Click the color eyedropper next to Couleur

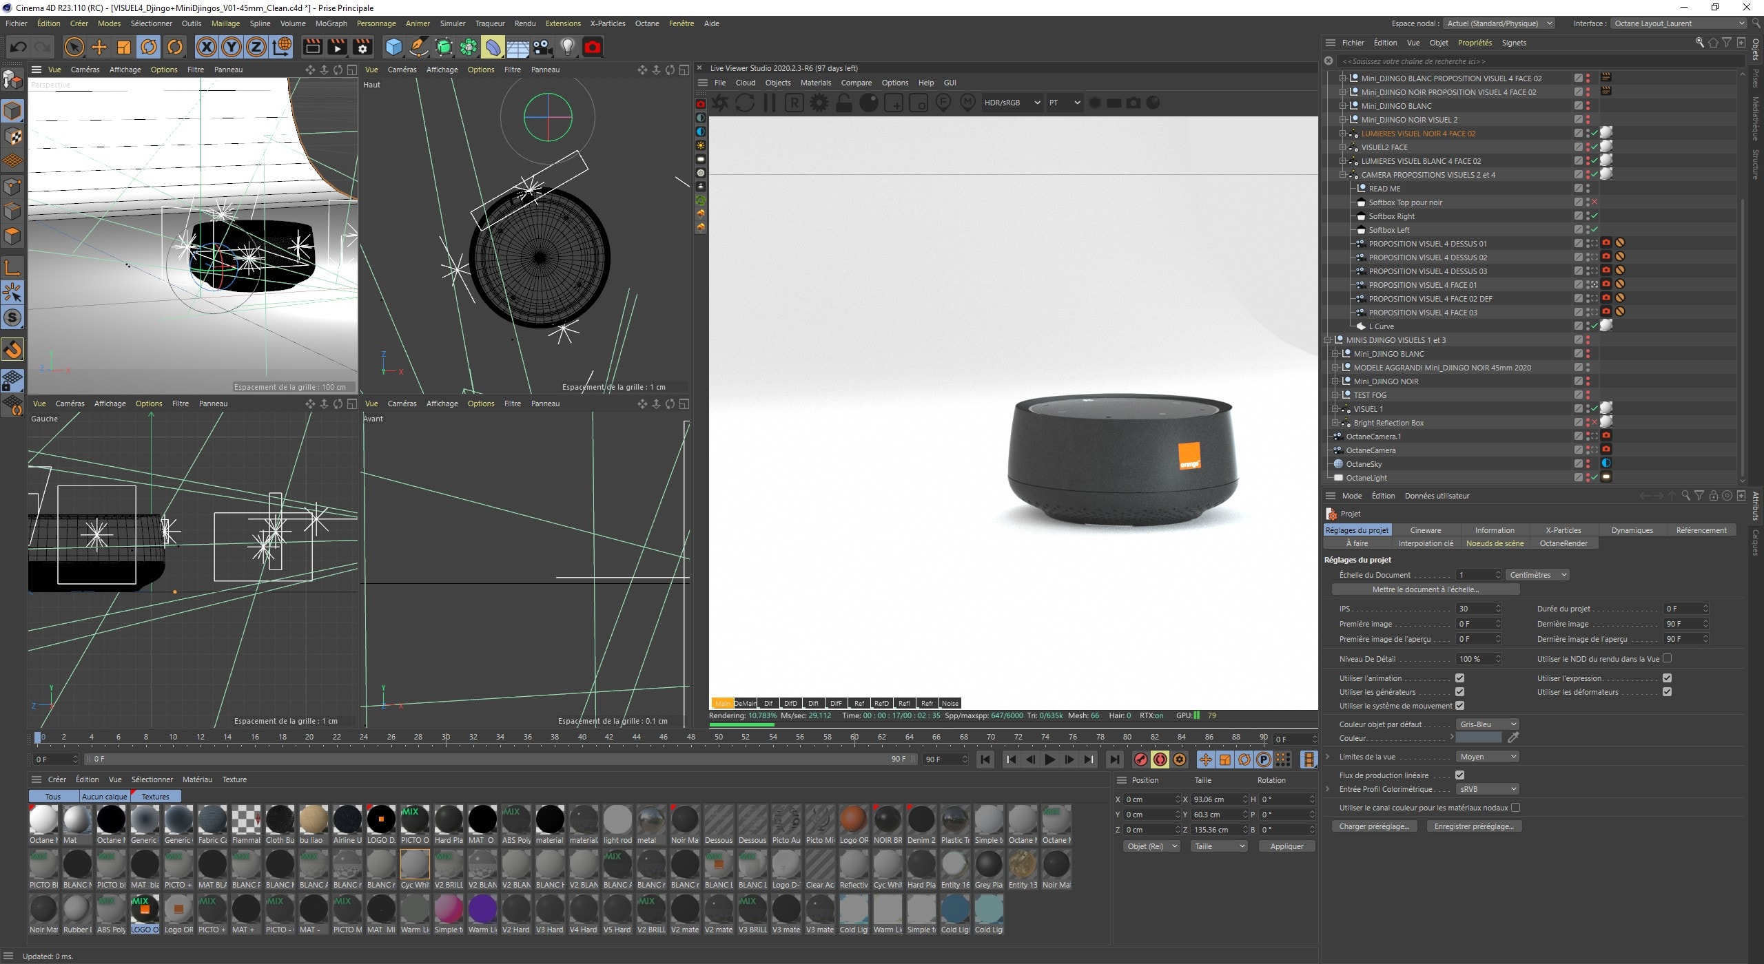pyautogui.click(x=1513, y=738)
